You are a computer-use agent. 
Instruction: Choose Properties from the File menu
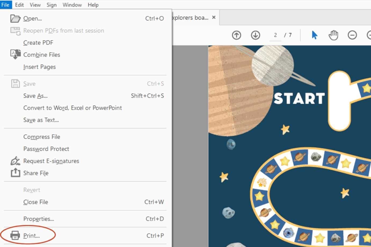[38, 219]
